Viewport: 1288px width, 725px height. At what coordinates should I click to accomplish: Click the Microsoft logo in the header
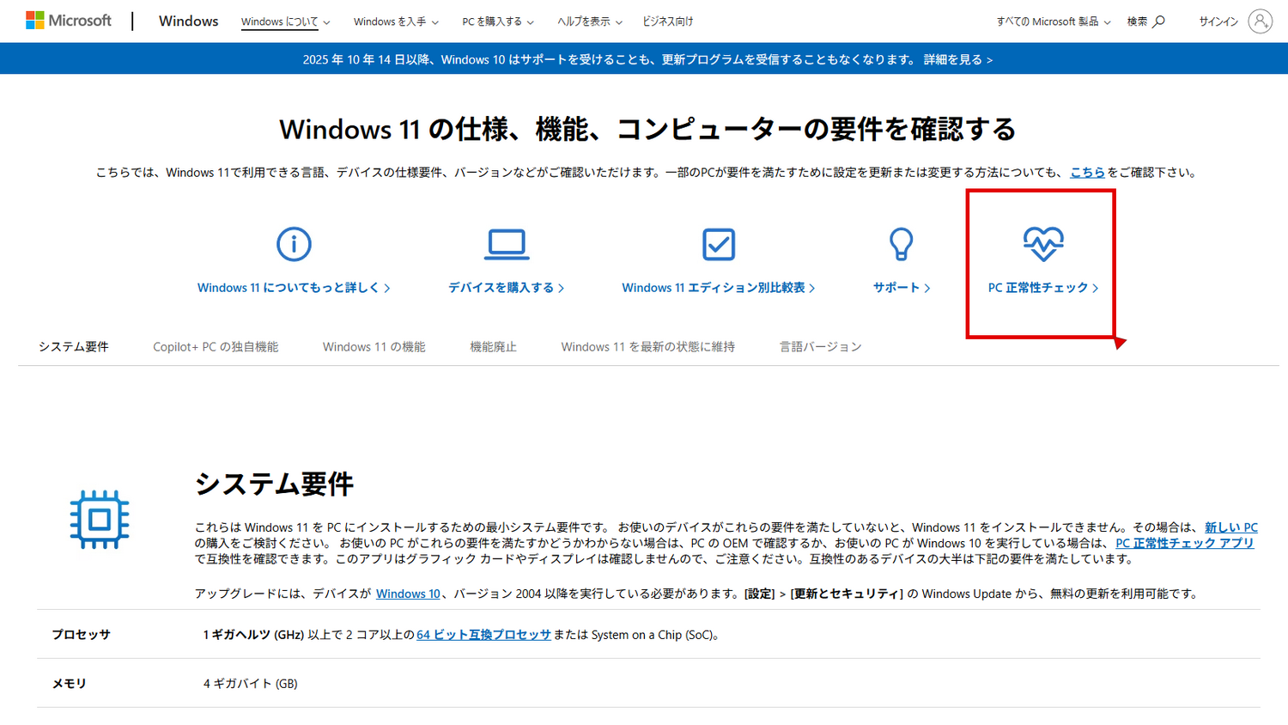point(68,19)
